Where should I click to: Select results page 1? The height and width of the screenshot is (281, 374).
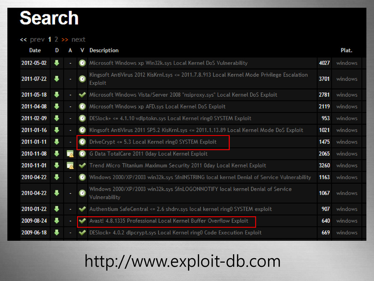(x=50, y=40)
